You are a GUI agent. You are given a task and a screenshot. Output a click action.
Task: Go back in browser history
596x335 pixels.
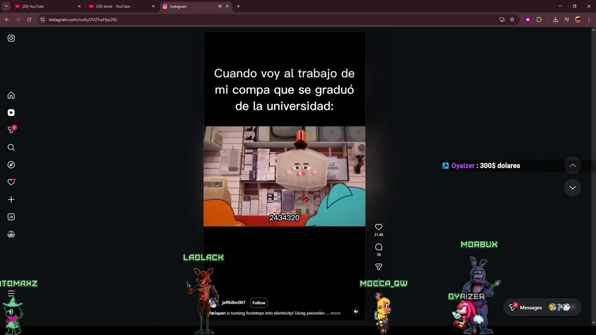[x=7, y=20]
